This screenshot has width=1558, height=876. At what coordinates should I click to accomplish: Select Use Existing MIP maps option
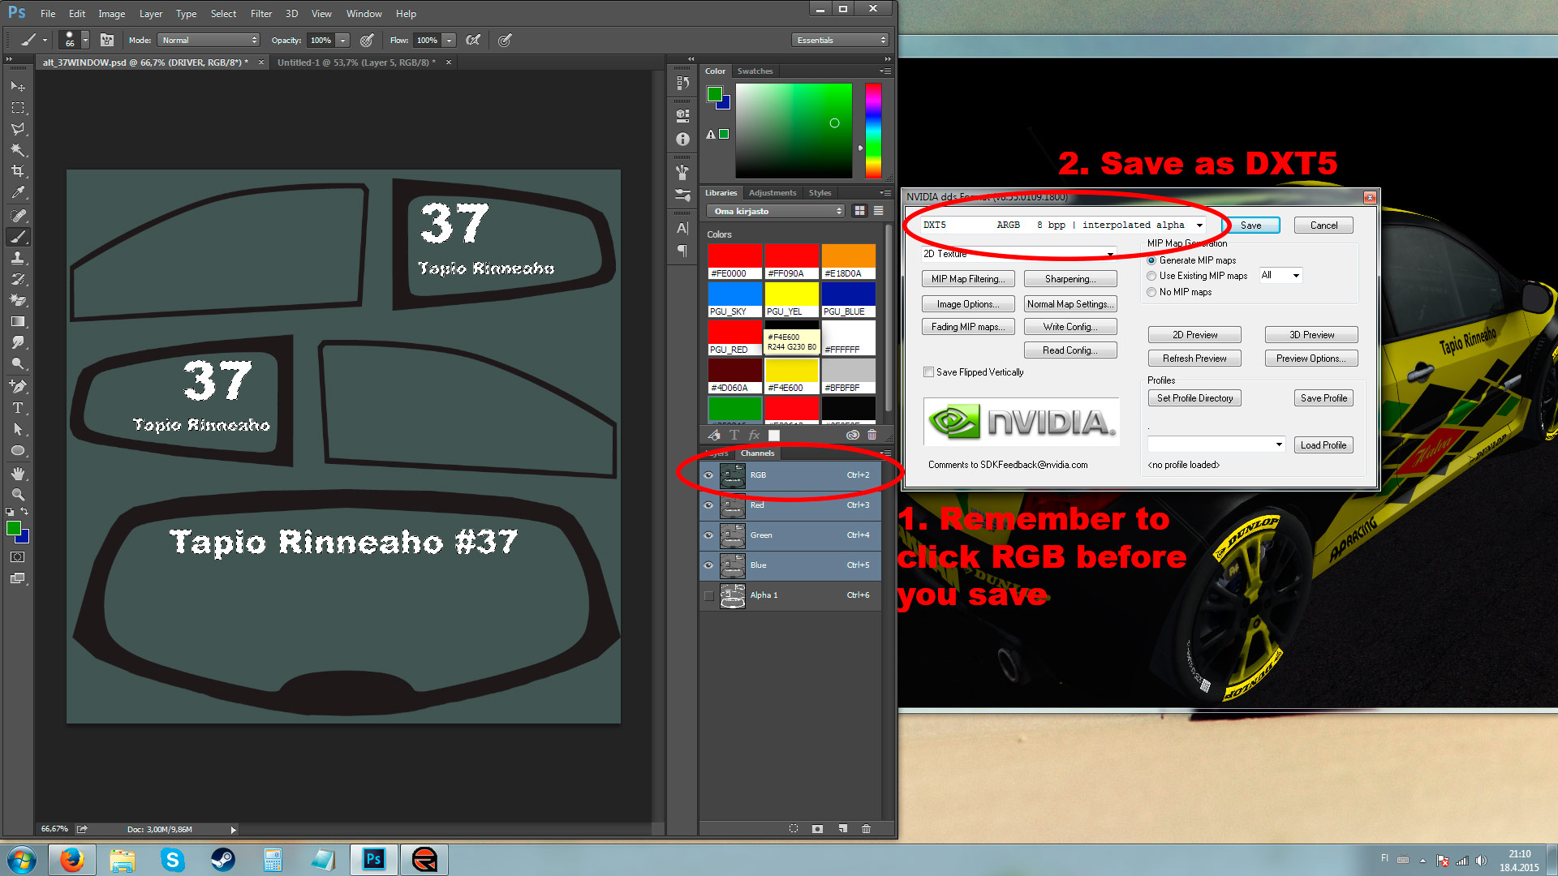tap(1151, 276)
